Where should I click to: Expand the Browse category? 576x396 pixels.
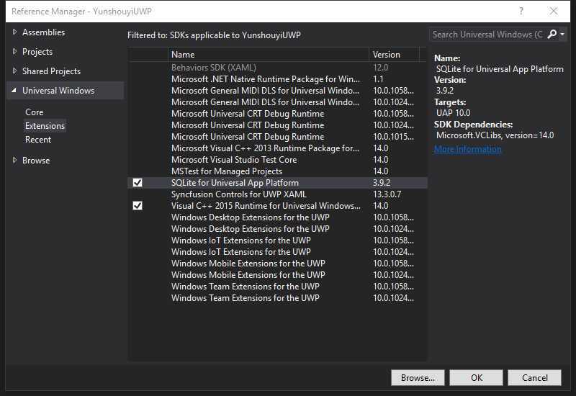[14, 160]
